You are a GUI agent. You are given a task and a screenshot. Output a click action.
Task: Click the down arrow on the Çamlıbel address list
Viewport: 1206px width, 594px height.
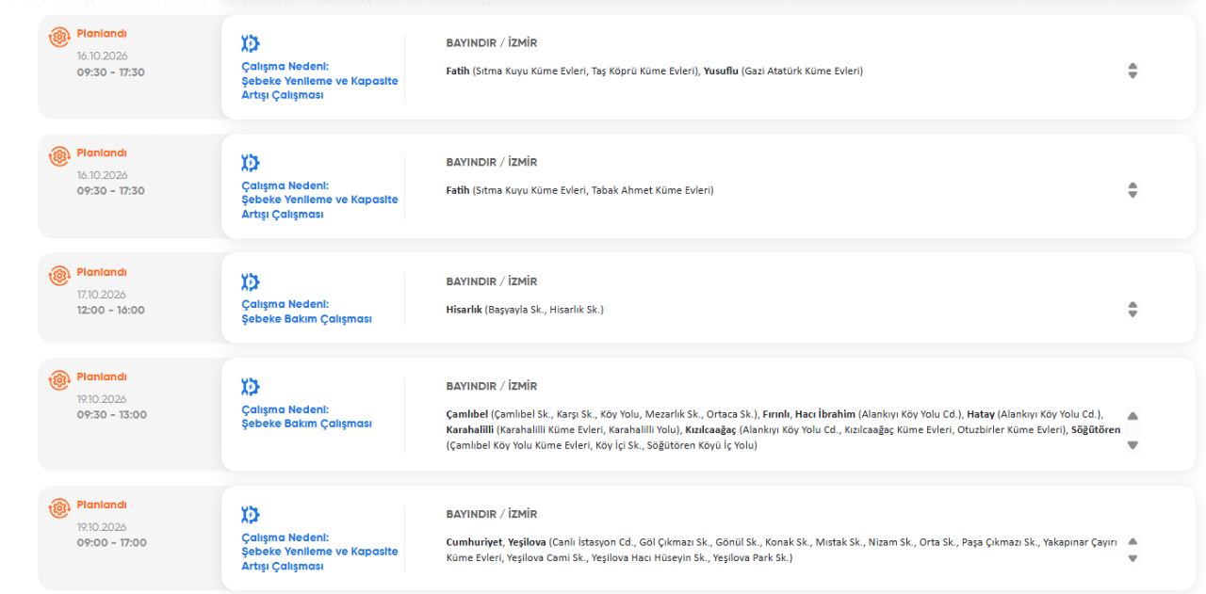pyautogui.click(x=1133, y=445)
